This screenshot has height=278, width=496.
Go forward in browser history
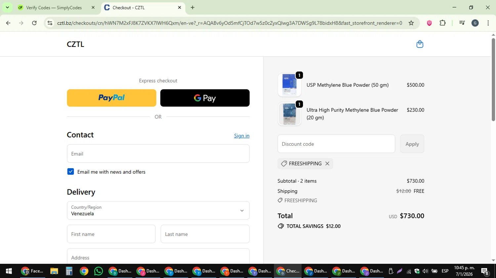tap(21, 23)
